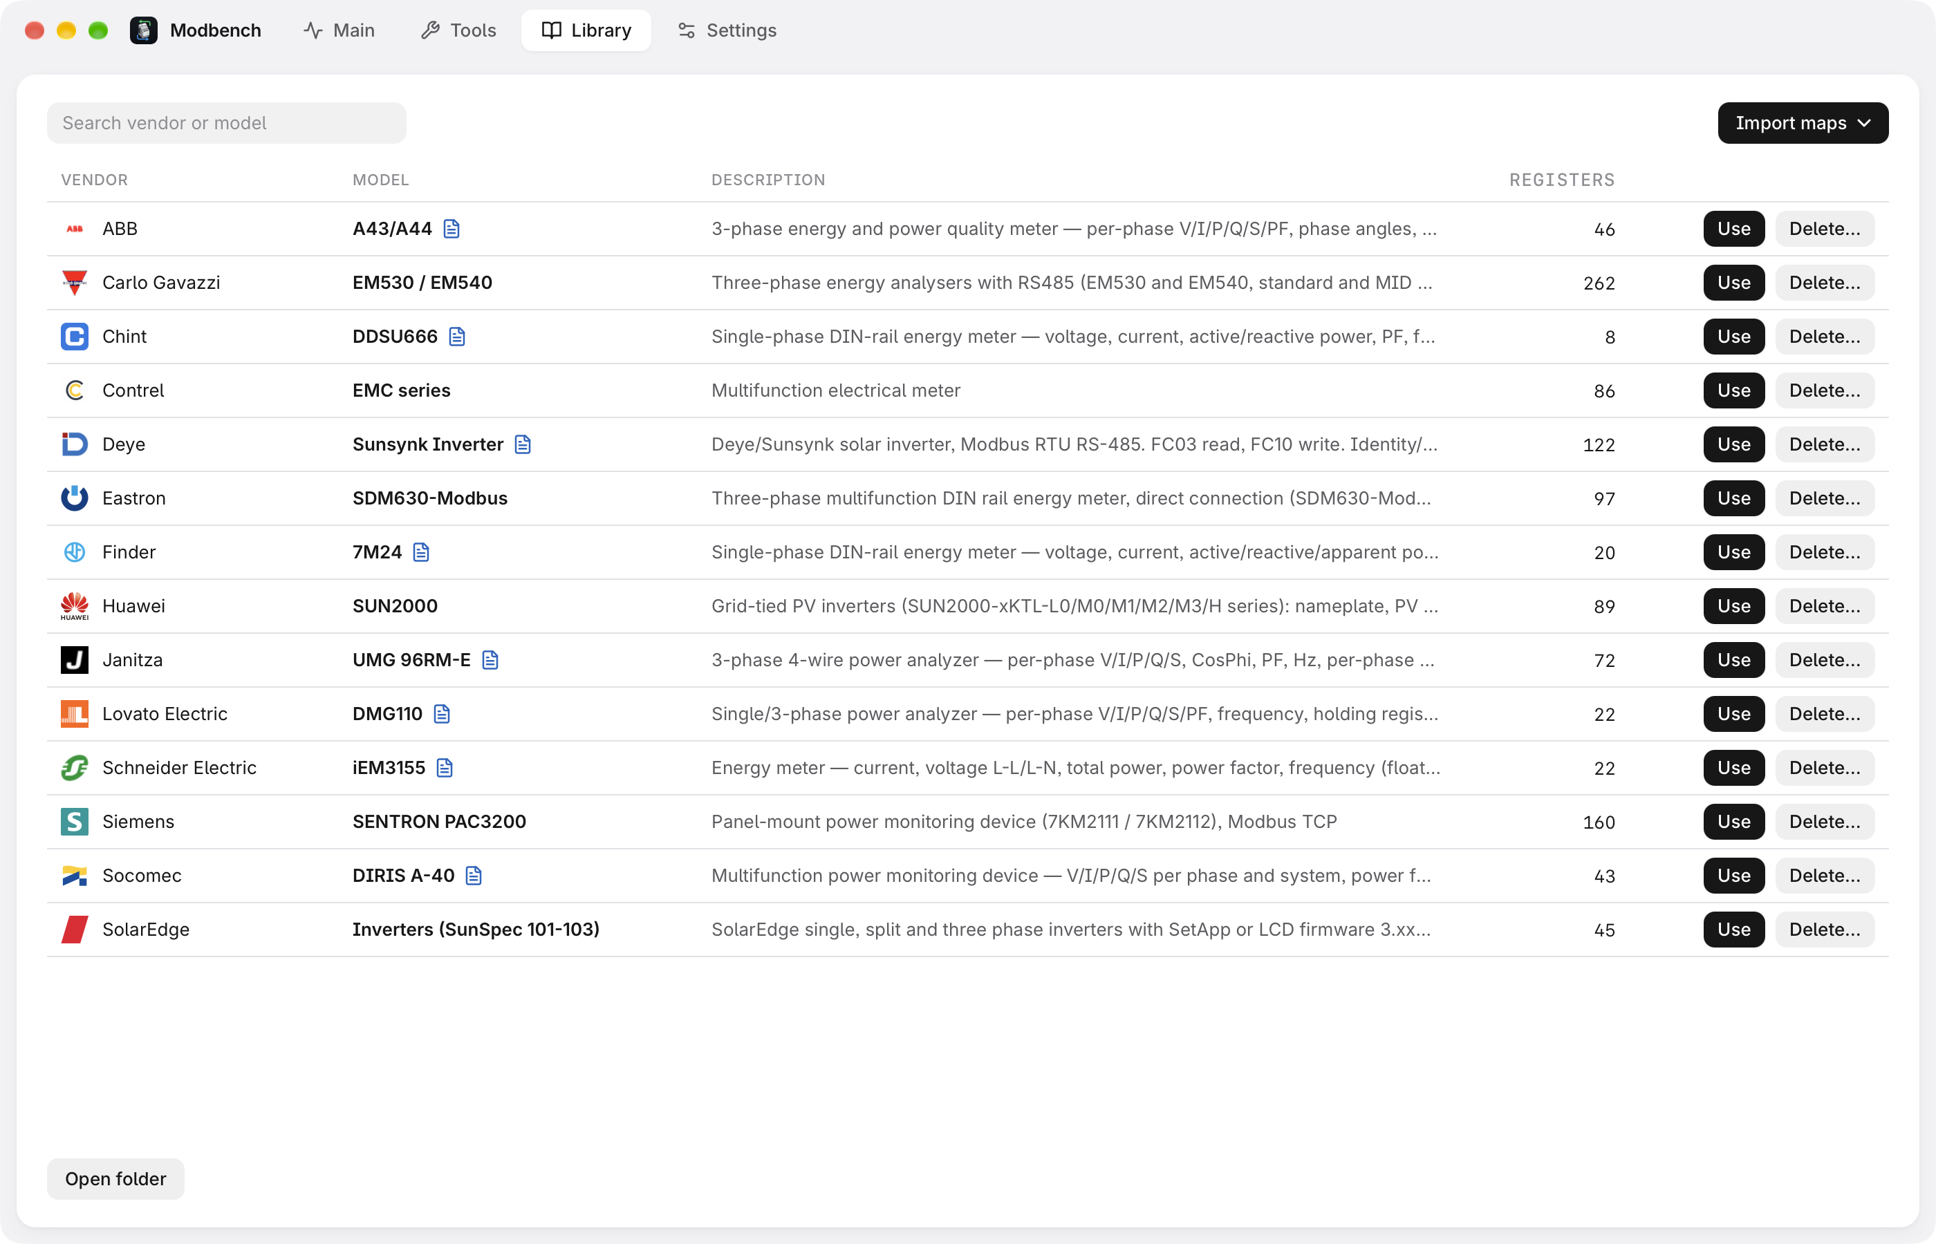Click the register count 262

pos(1599,283)
